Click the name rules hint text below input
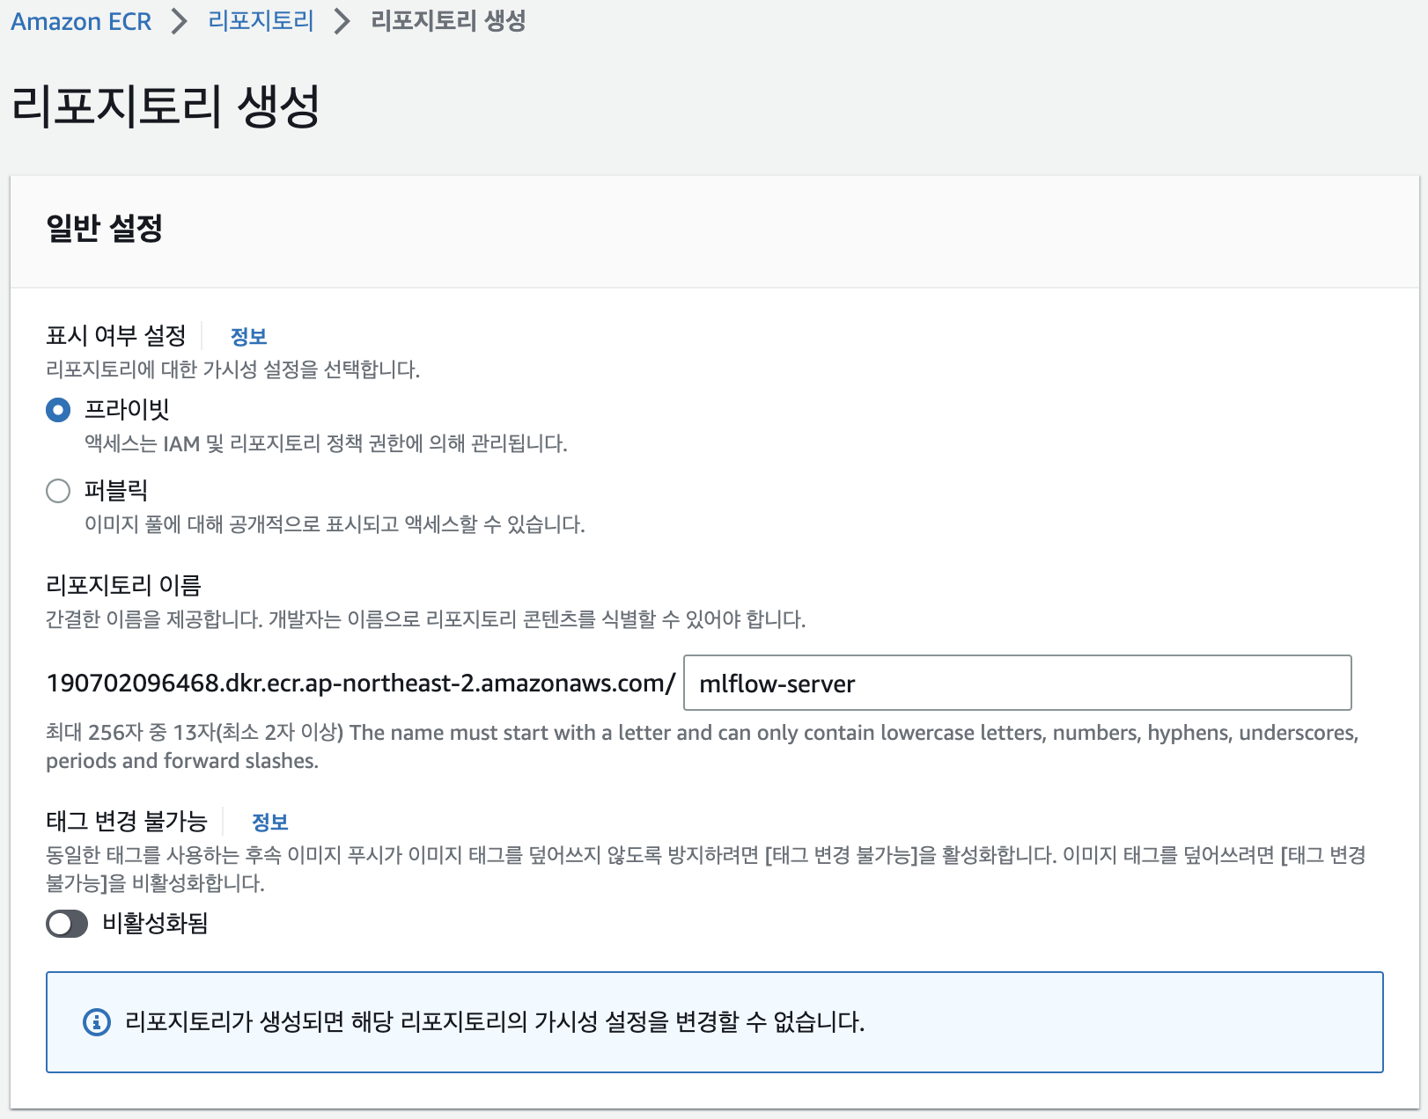 (703, 746)
